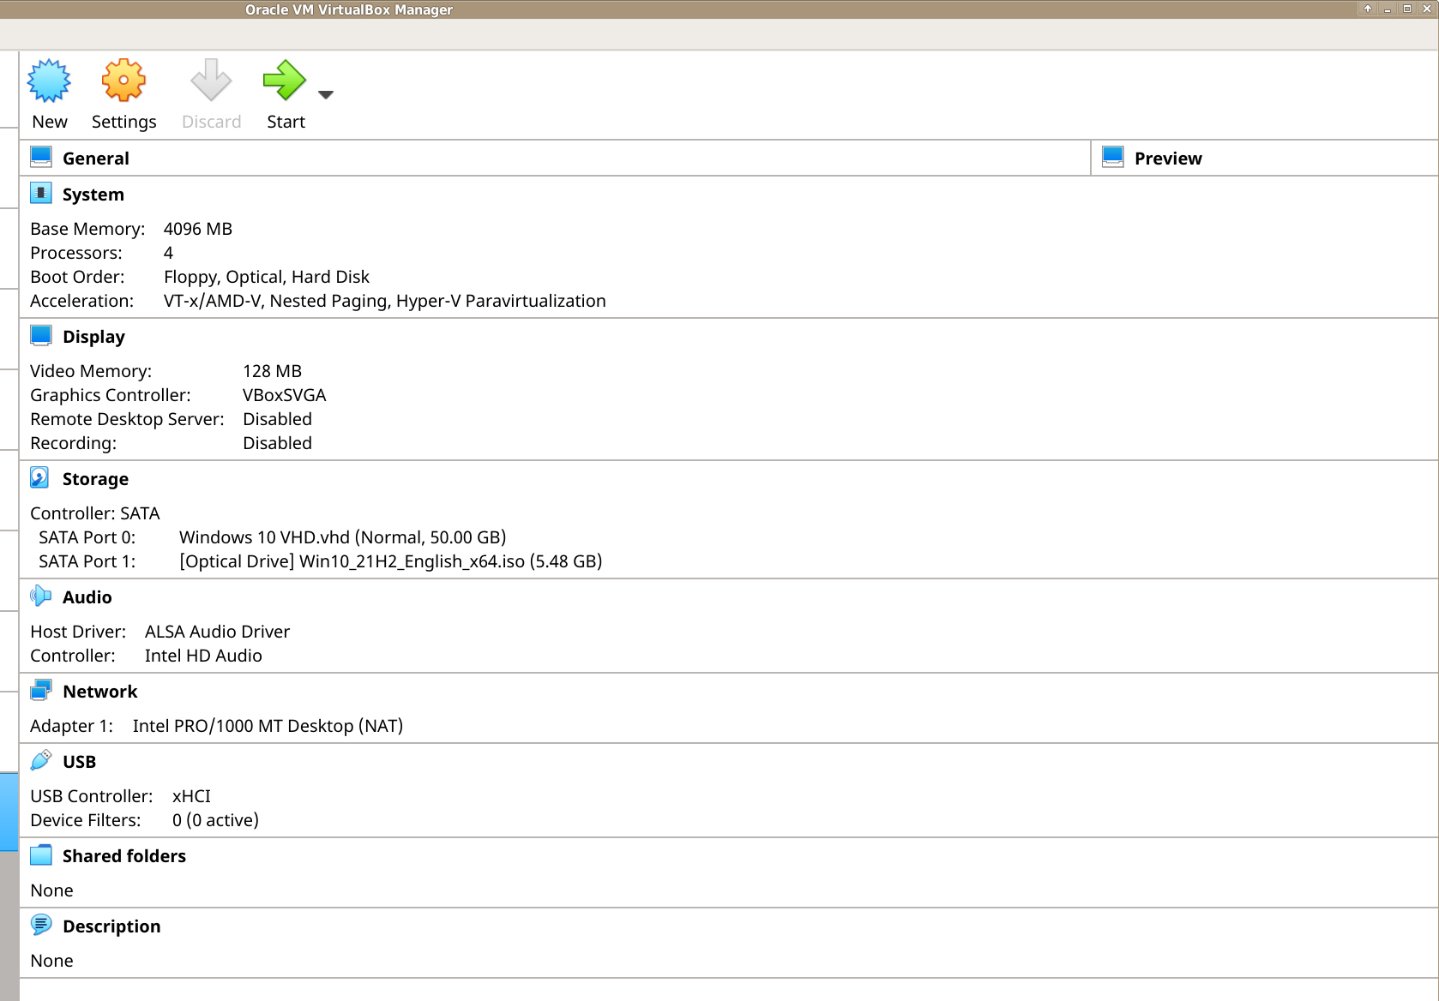Screen dimensions: 1439x1001
Task: Click the Description speech bubble icon
Action: click(41, 925)
